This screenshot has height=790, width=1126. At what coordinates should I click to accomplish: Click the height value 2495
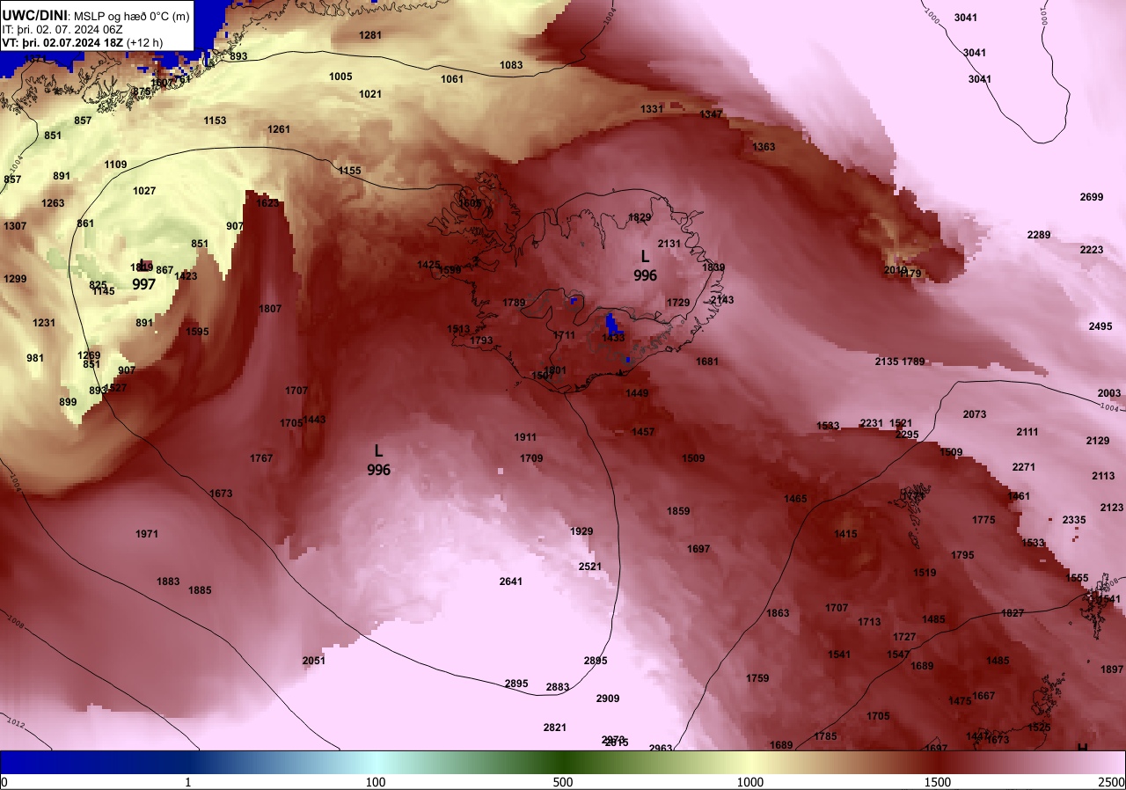tap(1100, 326)
